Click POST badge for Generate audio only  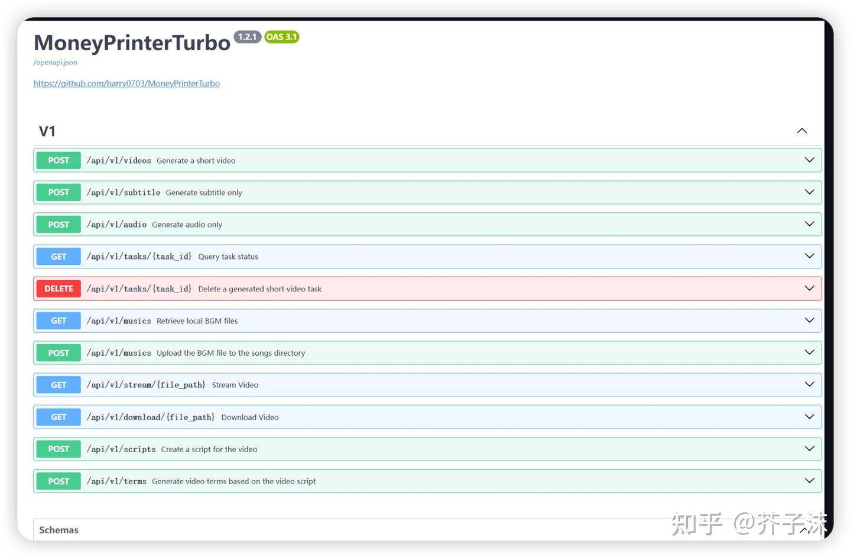pos(59,225)
